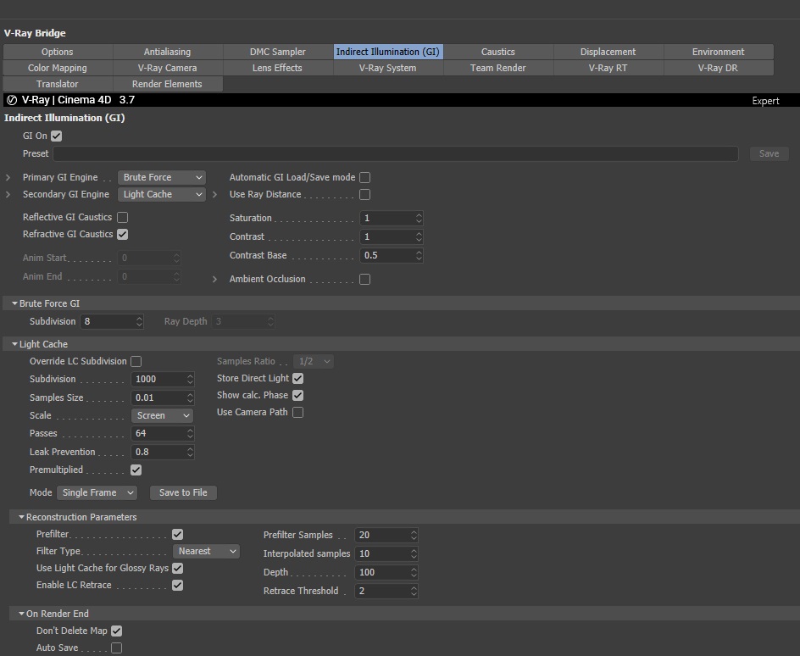Open the V-Ray RT tab
This screenshot has height=656, width=800.
[608, 68]
